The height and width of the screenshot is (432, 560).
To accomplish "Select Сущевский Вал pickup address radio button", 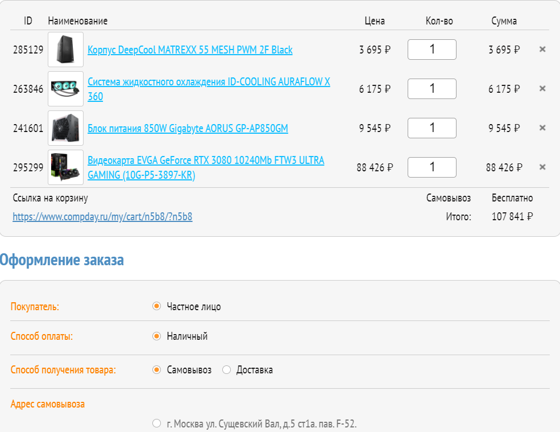I will [156, 423].
